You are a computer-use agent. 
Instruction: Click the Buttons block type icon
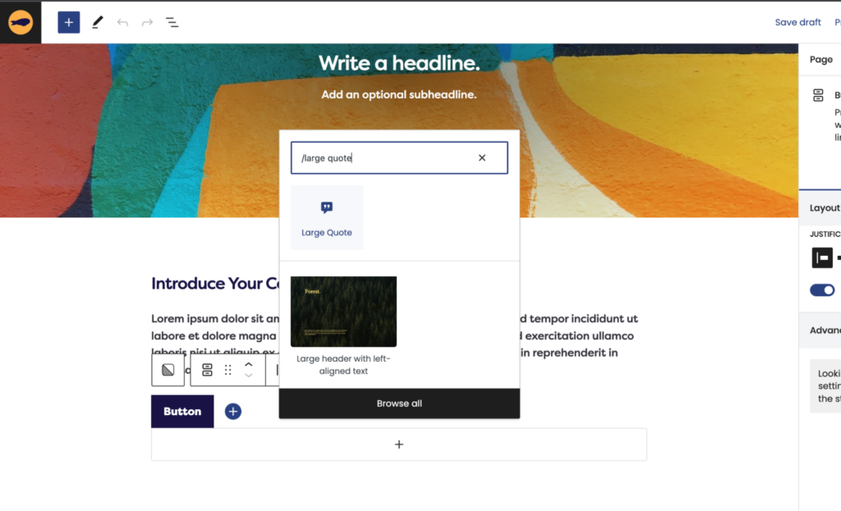[x=207, y=370]
